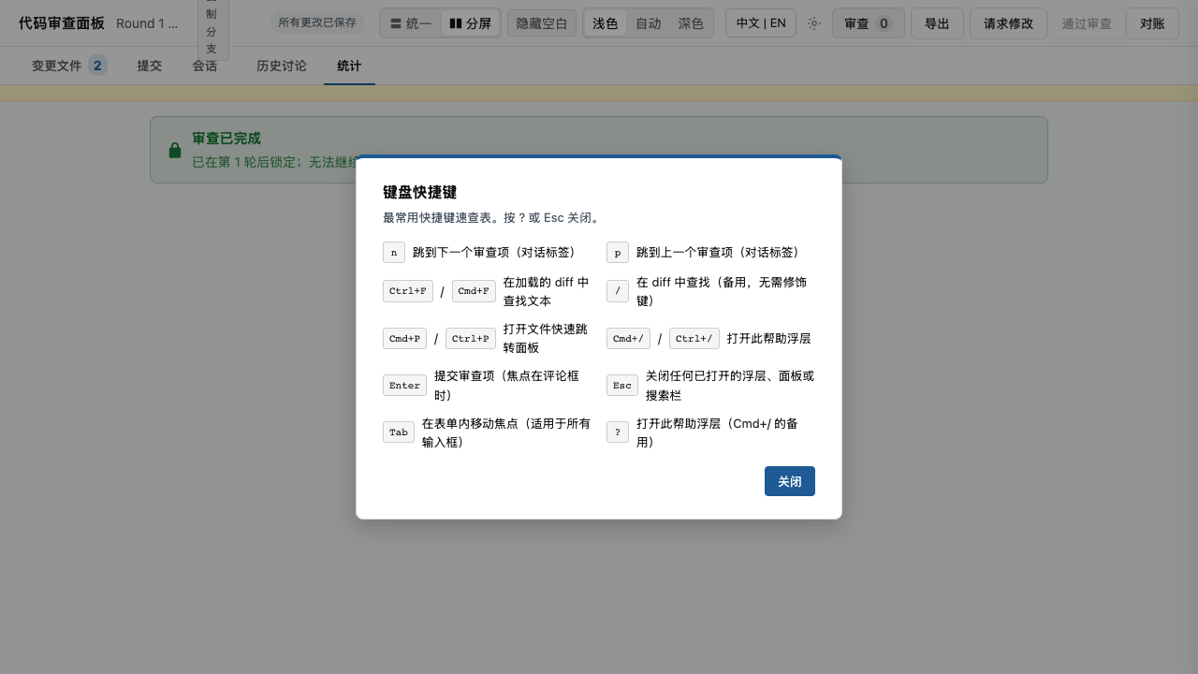Open the 会话 conversation tab

click(205, 66)
